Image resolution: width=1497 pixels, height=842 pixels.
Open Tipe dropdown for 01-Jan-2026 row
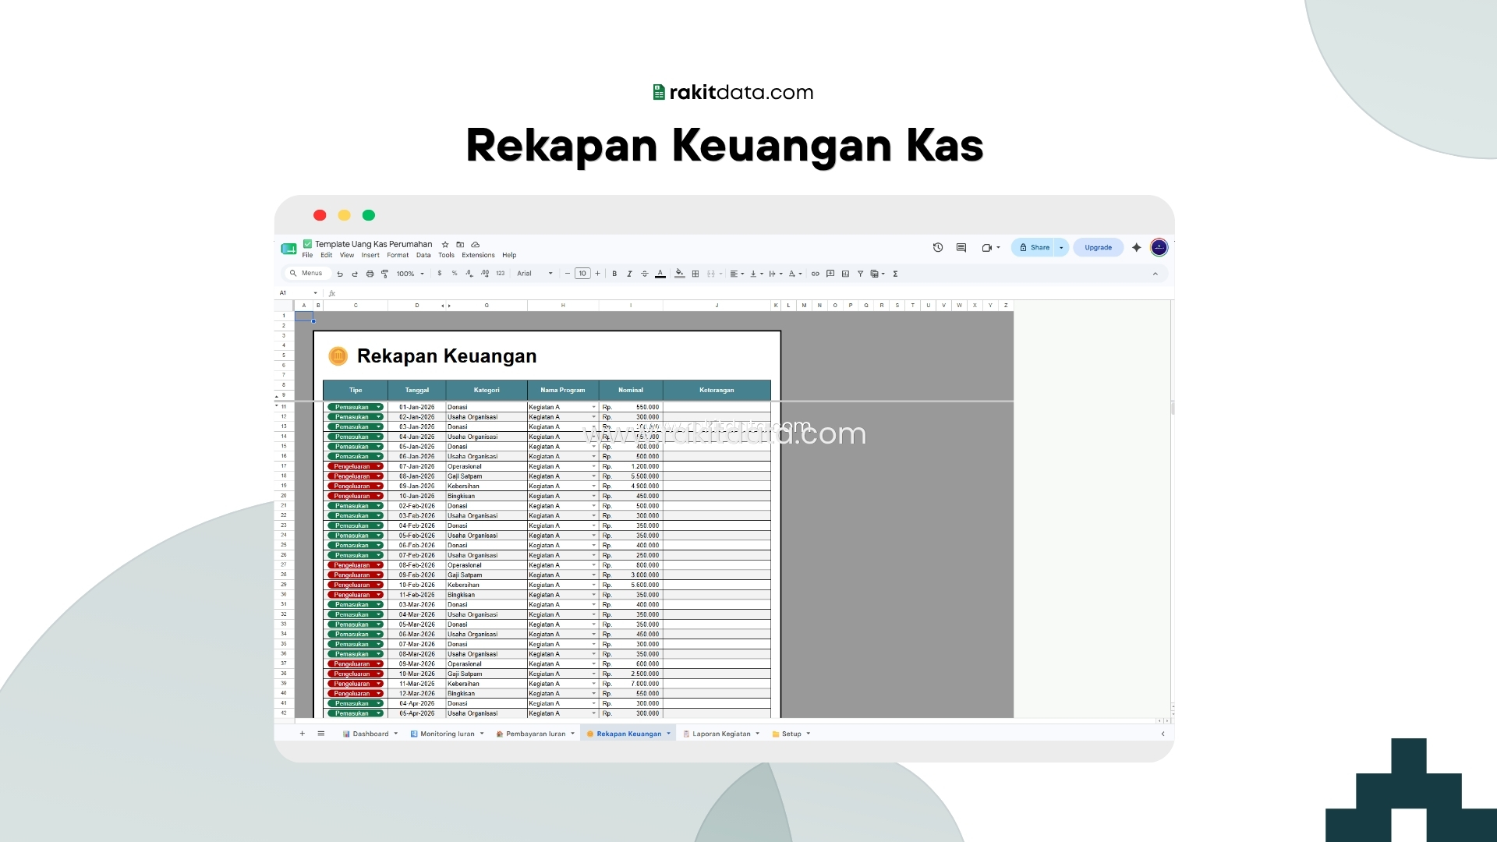(x=379, y=407)
